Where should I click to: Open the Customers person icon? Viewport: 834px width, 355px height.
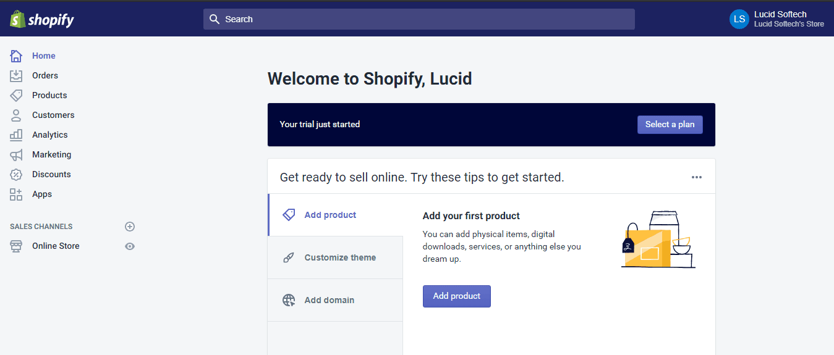(x=16, y=115)
